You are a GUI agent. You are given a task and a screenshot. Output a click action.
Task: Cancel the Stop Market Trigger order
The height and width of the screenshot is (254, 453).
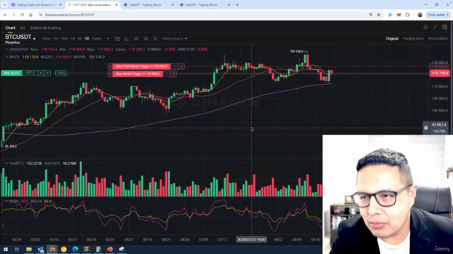coord(173,74)
